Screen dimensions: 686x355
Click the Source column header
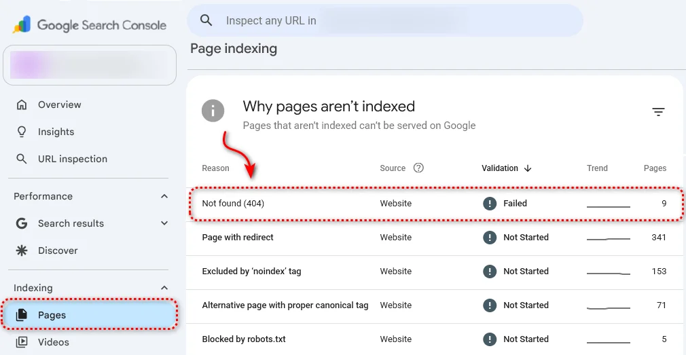[x=393, y=168]
